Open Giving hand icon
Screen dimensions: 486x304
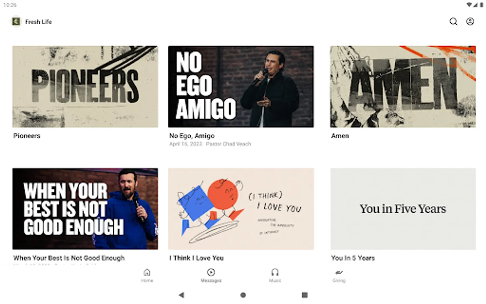point(339,272)
